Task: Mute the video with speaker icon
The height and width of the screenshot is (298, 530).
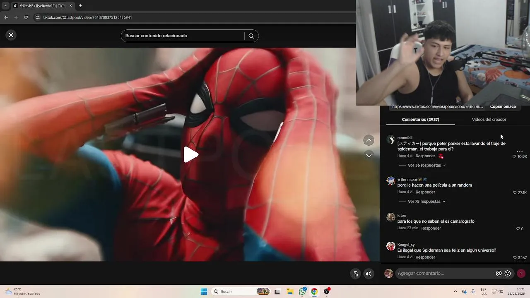Action: (x=369, y=274)
